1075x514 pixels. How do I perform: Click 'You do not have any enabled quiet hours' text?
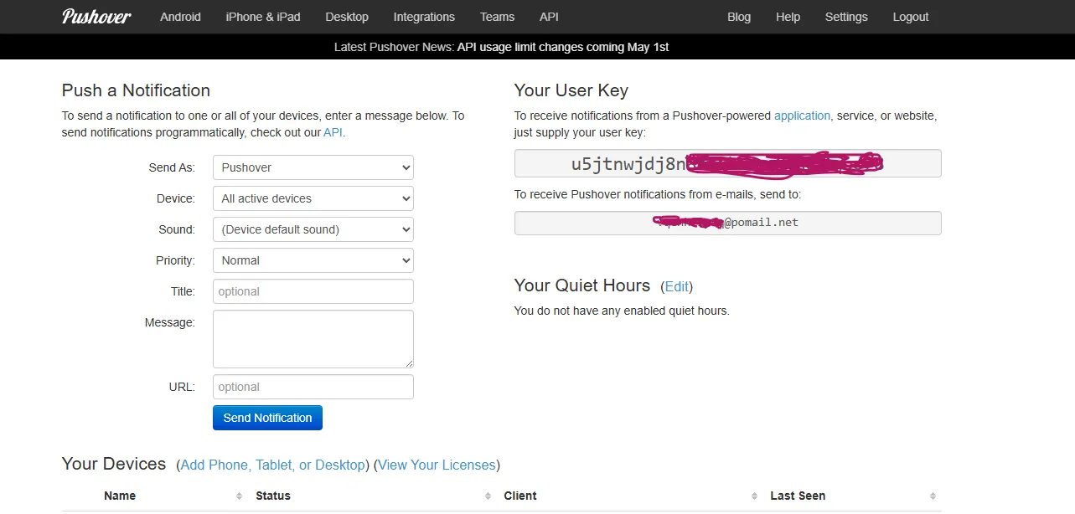(622, 311)
